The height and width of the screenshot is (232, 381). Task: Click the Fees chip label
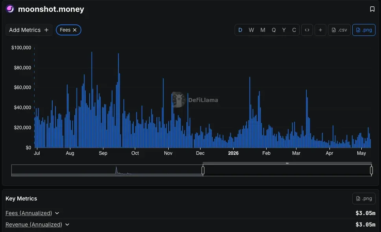coord(65,30)
